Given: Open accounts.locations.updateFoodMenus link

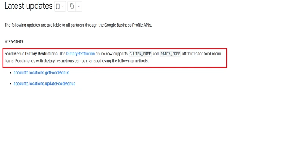Looking at the screenshot, I should point(44,84).
